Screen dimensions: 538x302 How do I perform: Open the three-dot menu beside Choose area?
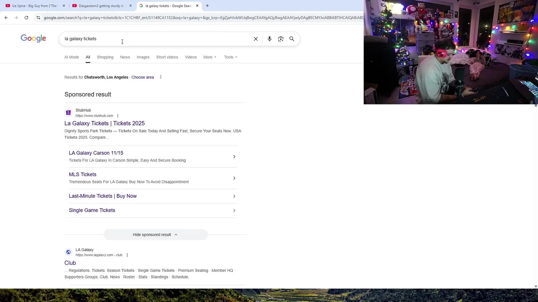click(x=161, y=77)
